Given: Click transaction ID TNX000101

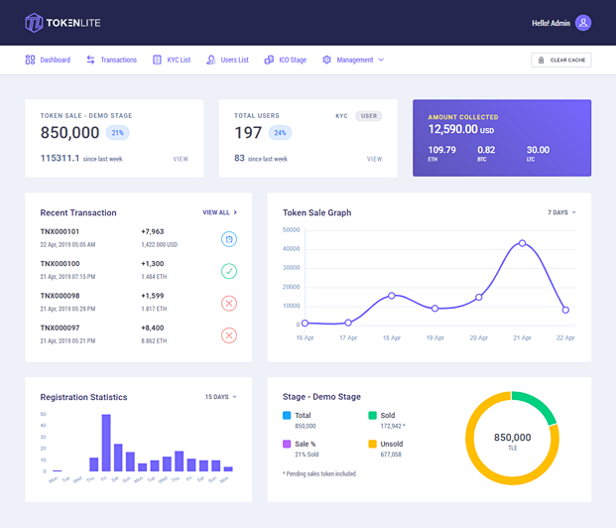Looking at the screenshot, I should pos(60,231).
